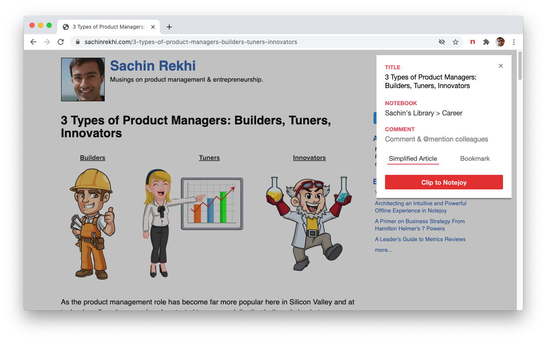Open the Chrome three-dot menu

[514, 42]
